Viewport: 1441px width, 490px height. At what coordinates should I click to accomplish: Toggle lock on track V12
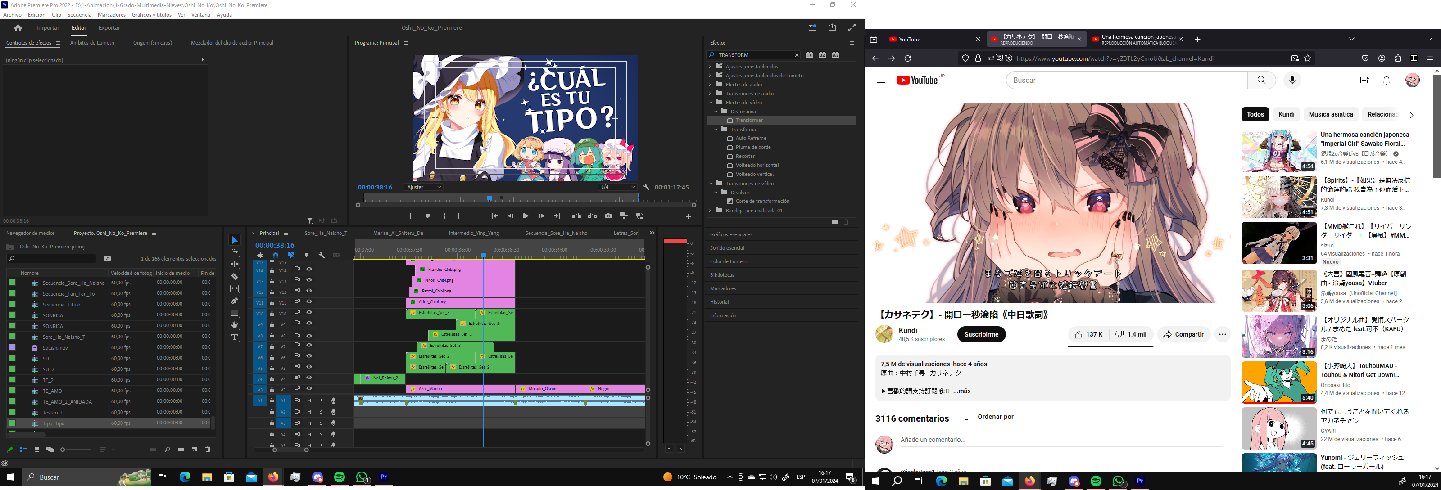(272, 292)
